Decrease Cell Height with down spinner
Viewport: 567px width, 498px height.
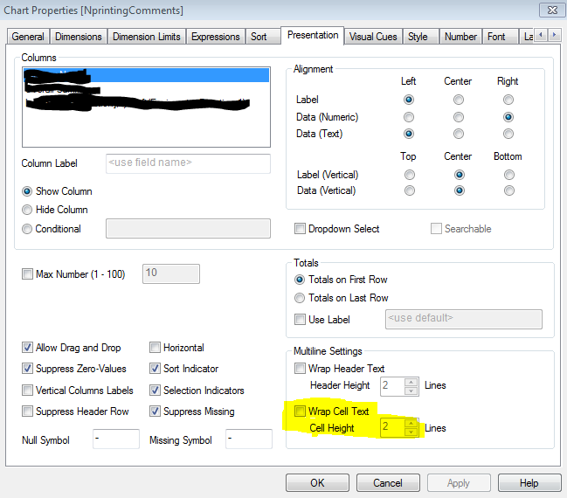point(411,432)
